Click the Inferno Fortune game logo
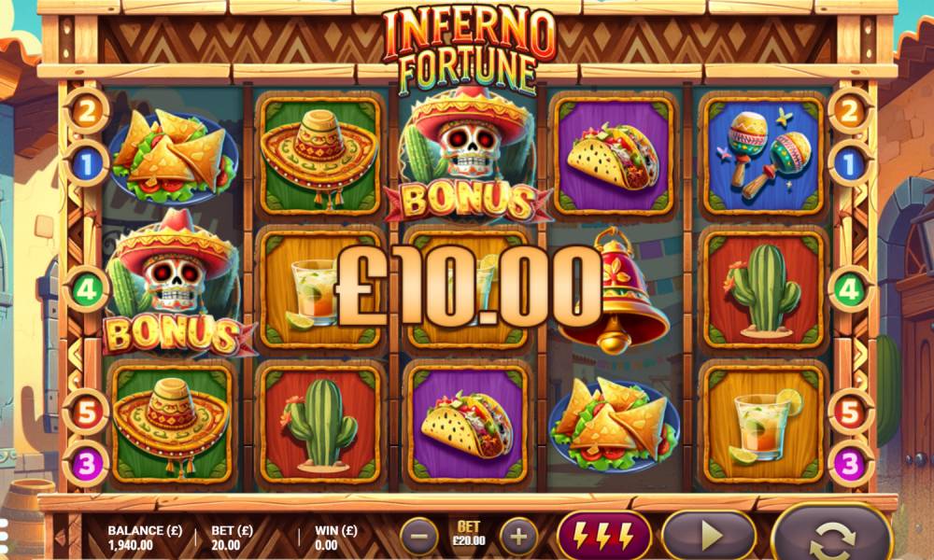This screenshot has width=934, height=560. pos(469,50)
